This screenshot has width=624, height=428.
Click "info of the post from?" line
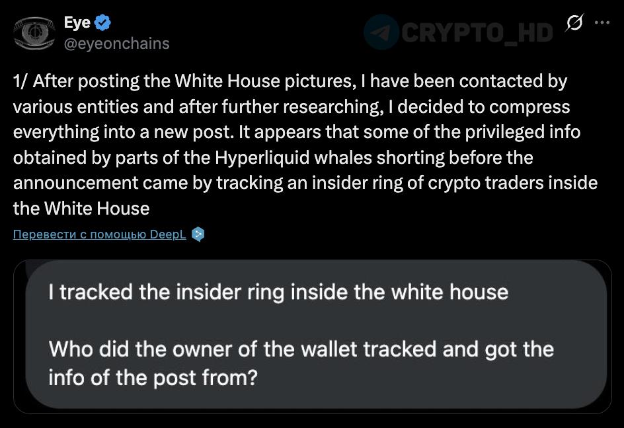pyautogui.click(x=152, y=377)
